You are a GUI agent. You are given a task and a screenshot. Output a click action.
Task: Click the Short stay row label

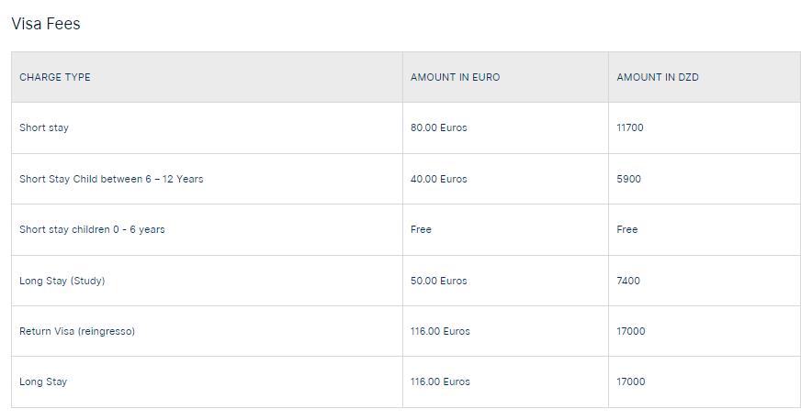(44, 127)
